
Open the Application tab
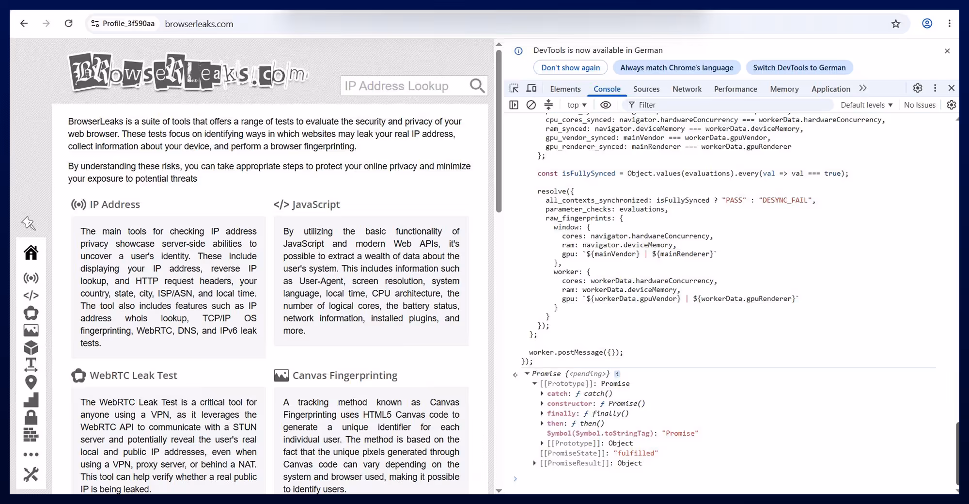(x=831, y=89)
